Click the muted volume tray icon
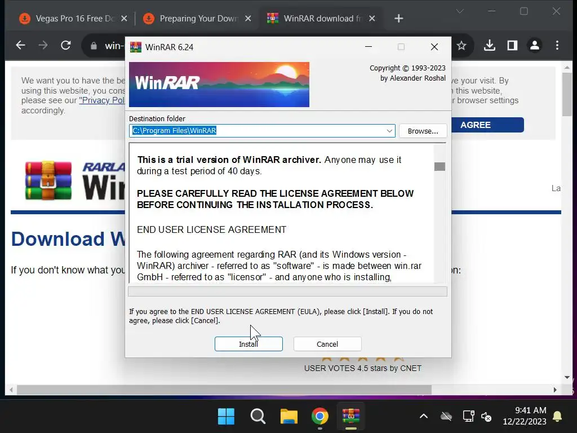The width and height of the screenshot is (577, 433). click(486, 417)
